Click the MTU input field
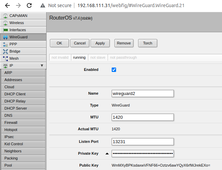Screen dimensions: 222x170 pyautogui.click(x=143, y=117)
